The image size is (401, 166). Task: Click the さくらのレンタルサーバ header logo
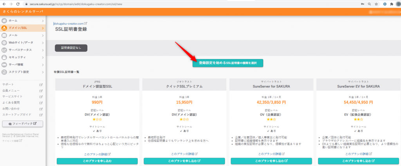click(23, 11)
